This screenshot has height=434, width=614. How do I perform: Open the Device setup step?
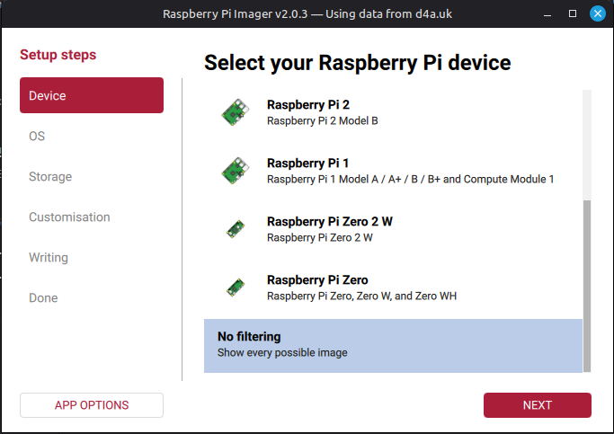[x=92, y=95]
